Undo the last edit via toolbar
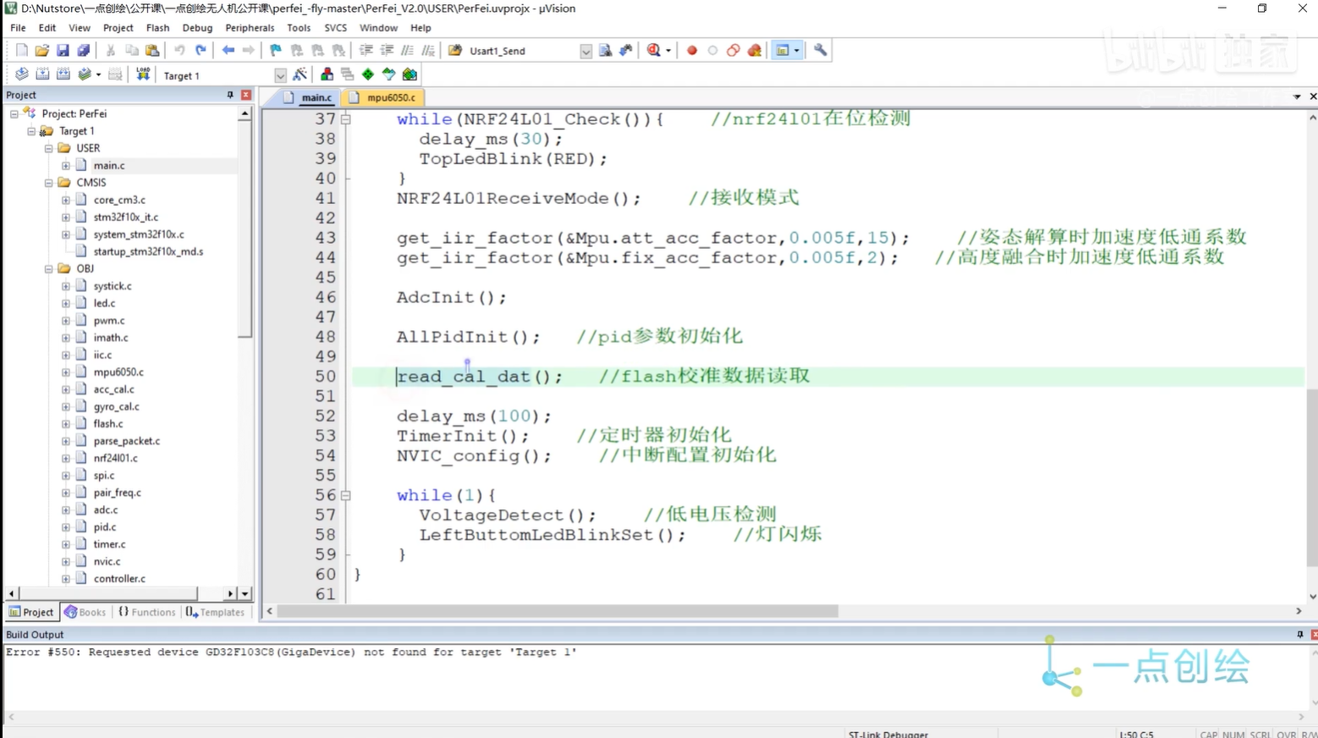This screenshot has height=738, width=1318. (x=179, y=51)
